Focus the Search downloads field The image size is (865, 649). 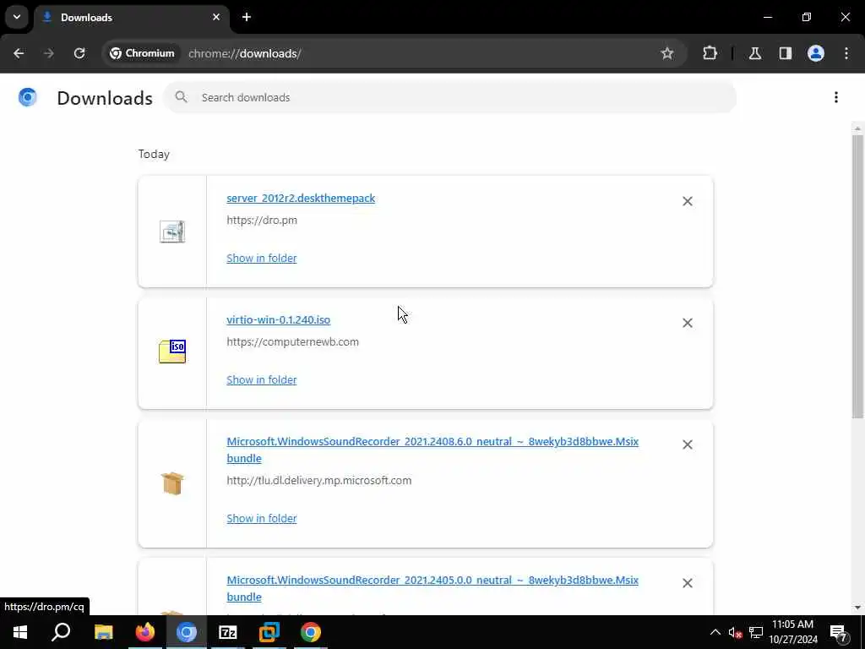click(449, 98)
